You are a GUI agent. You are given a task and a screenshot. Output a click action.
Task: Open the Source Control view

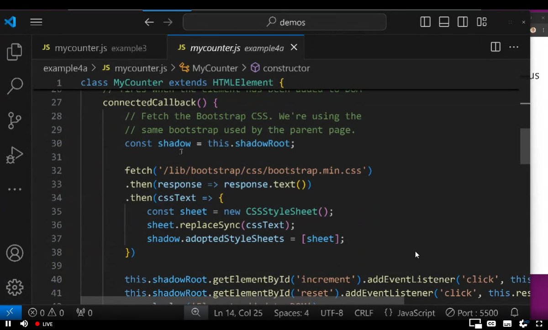click(15, 120)
